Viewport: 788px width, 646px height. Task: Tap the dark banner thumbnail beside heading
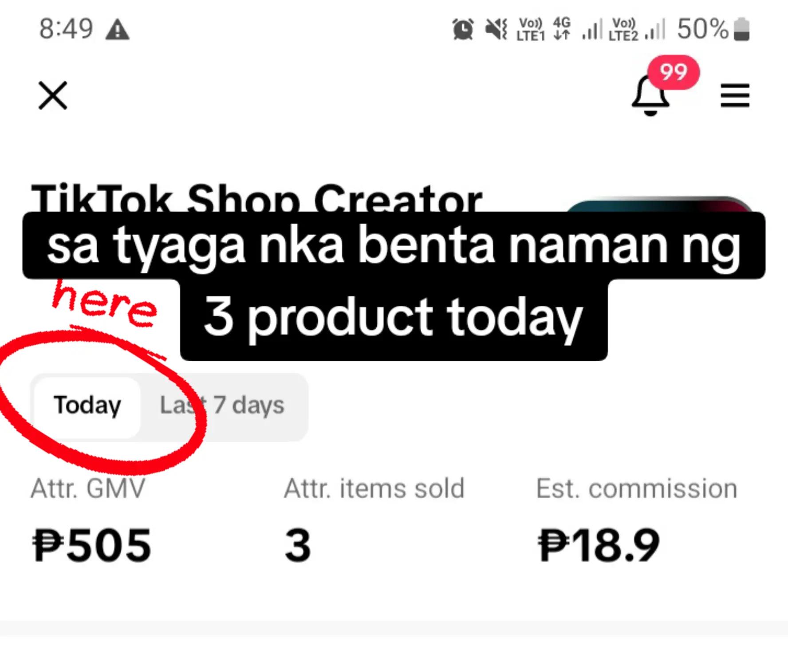[x=659, y=204]
